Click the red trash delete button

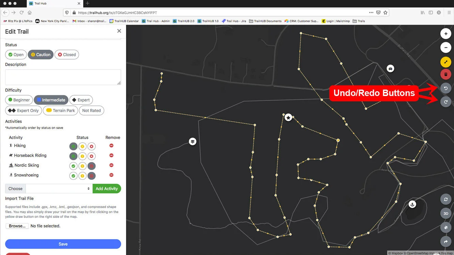[446, 74]
